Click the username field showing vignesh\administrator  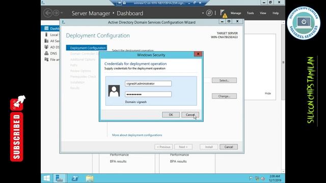pos(148,83)
